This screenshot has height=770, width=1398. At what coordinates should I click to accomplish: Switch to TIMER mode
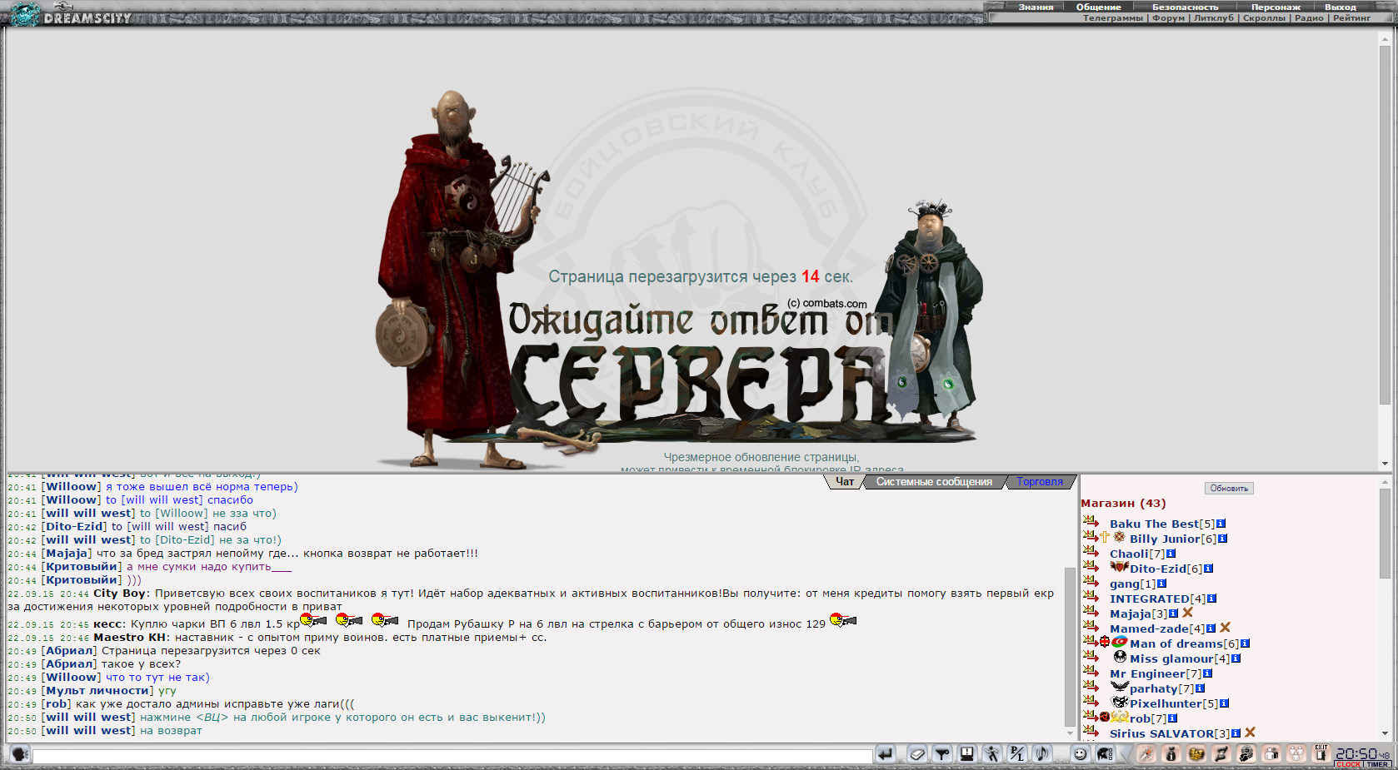[1377, 764]
